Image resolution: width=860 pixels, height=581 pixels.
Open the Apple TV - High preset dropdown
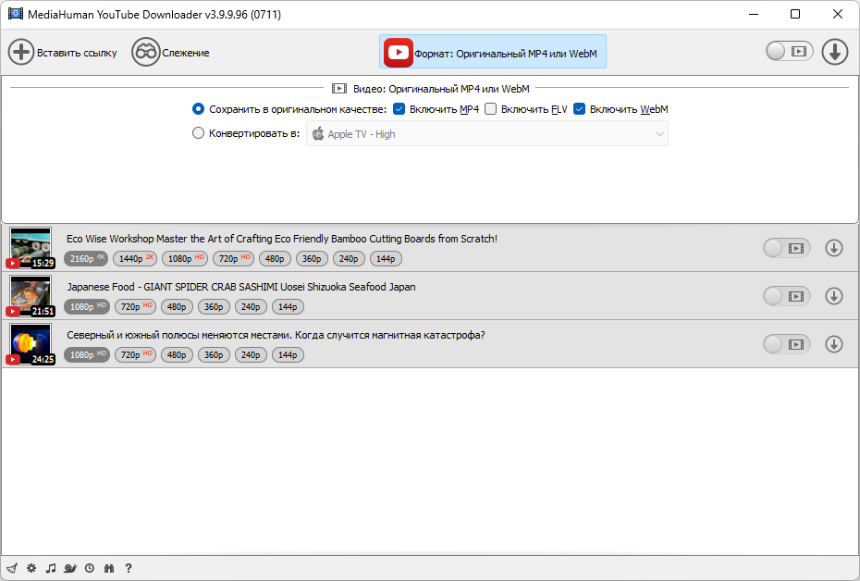tap(487, 134)
